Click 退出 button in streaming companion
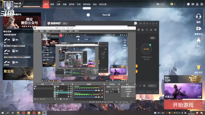This screenshot has width=205, height=115. [x=152, y=38]
